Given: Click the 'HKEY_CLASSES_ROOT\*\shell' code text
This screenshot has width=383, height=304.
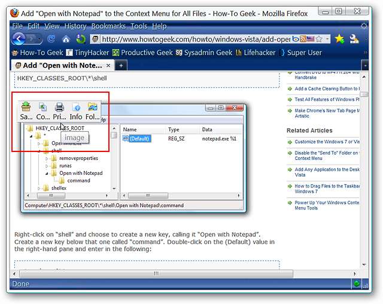Looking at the screenshot, I should tap(62, 78).
